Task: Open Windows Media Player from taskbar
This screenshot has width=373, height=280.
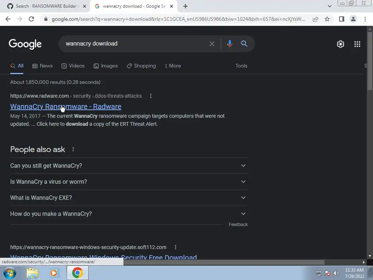Action: coord(55,273)
